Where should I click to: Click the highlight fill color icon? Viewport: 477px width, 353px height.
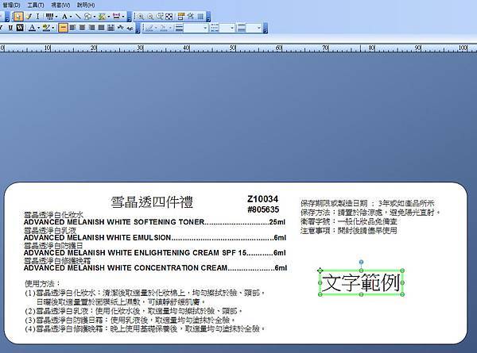46,28
